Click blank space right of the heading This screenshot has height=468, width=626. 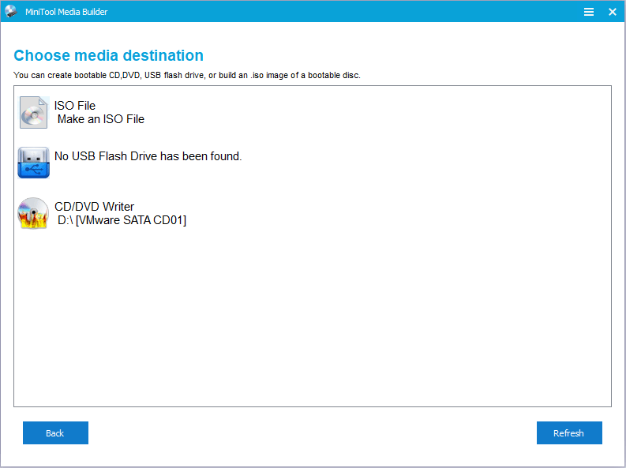click(410, 55)
